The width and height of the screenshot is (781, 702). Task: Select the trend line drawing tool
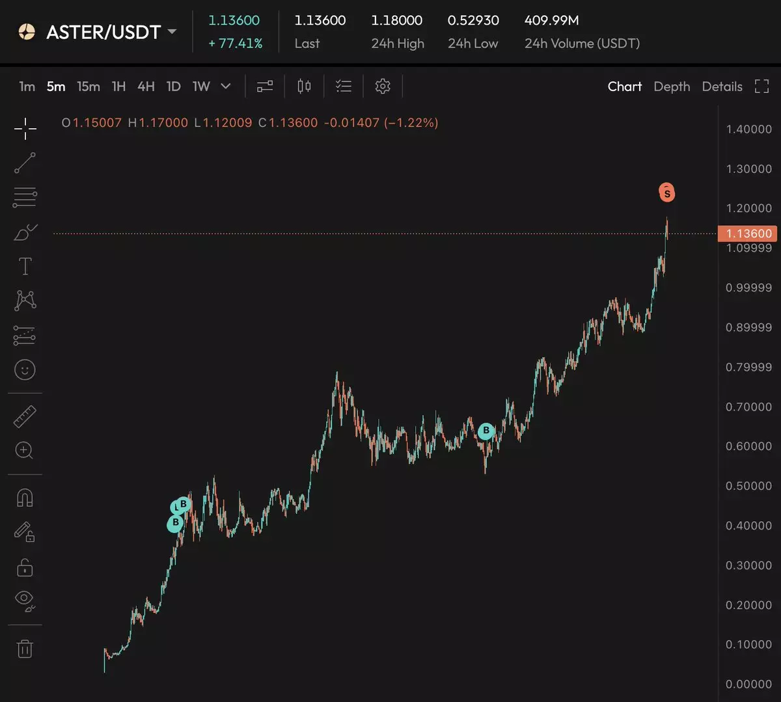click(25, 163)
